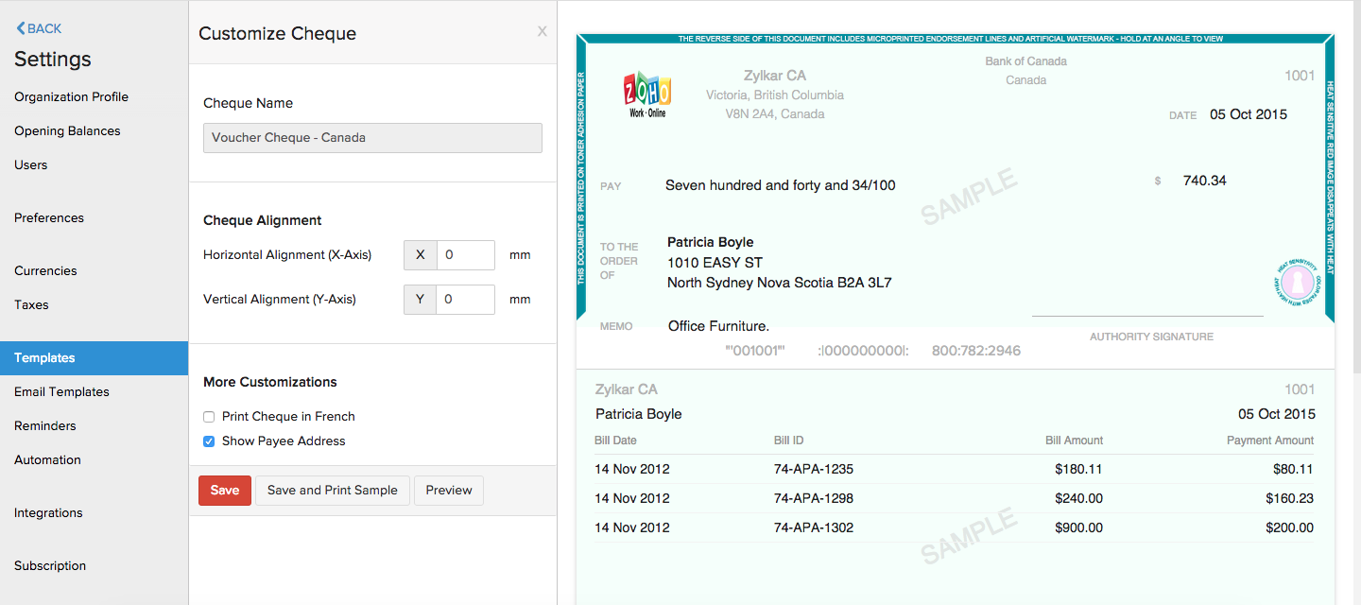
Task: Select Preferences in the sidebar
Action: (49, 217)
